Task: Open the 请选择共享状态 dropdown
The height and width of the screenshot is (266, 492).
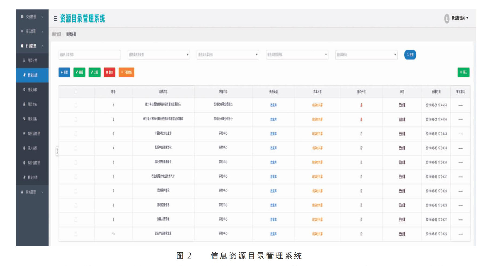Action: coord(228,55)
